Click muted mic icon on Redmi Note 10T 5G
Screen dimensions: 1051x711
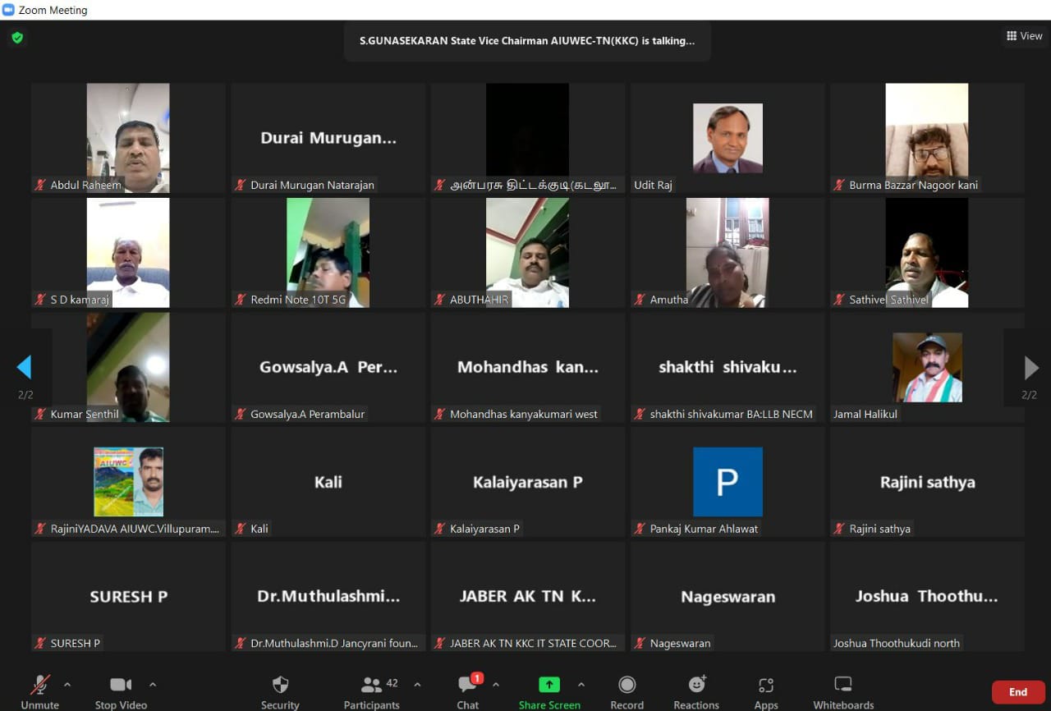pyautogui.click(x=241, y=300)
